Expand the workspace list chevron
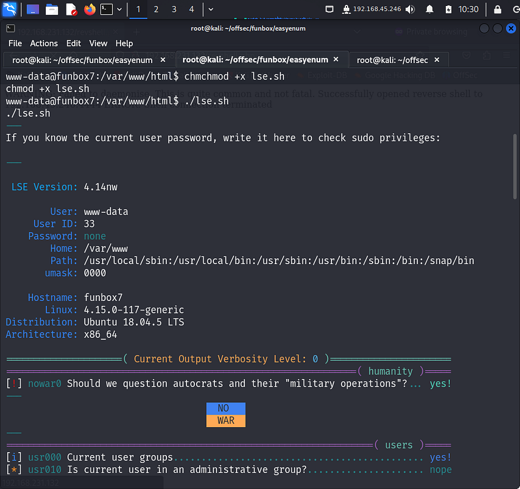Image resolution: width=520 pixels, height=489 pixels. 210,10
